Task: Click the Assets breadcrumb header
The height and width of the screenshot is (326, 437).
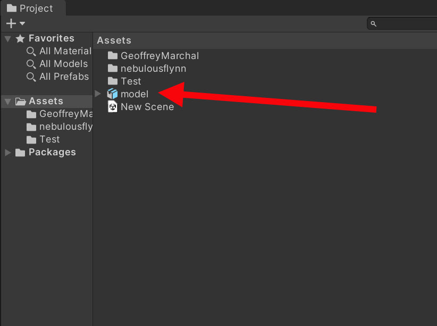Action: (x=114, y=40)
